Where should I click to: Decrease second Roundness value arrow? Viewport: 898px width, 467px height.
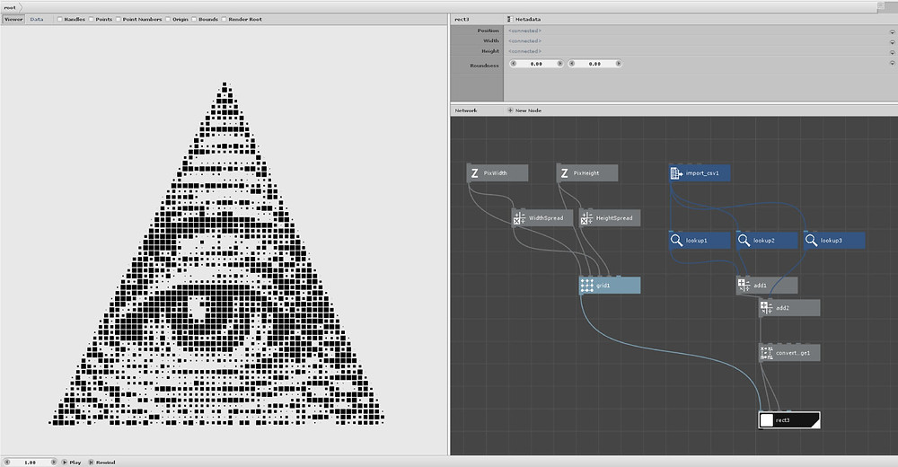click(571, 64)
